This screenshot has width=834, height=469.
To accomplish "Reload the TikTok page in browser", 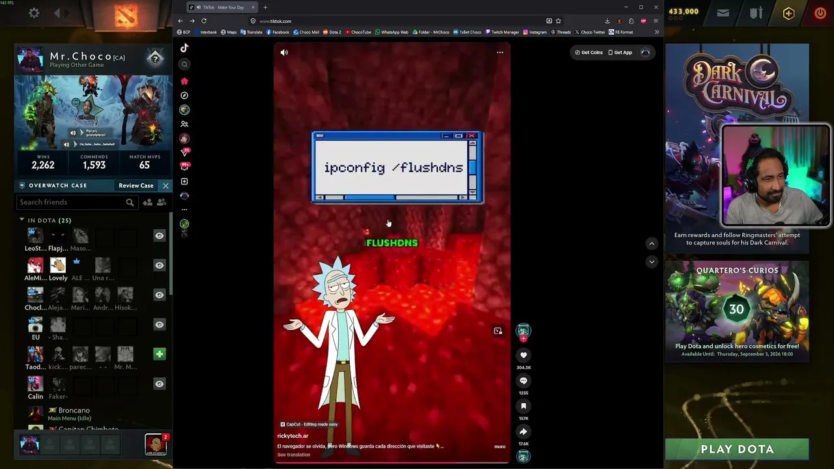I will pos(203,21).
